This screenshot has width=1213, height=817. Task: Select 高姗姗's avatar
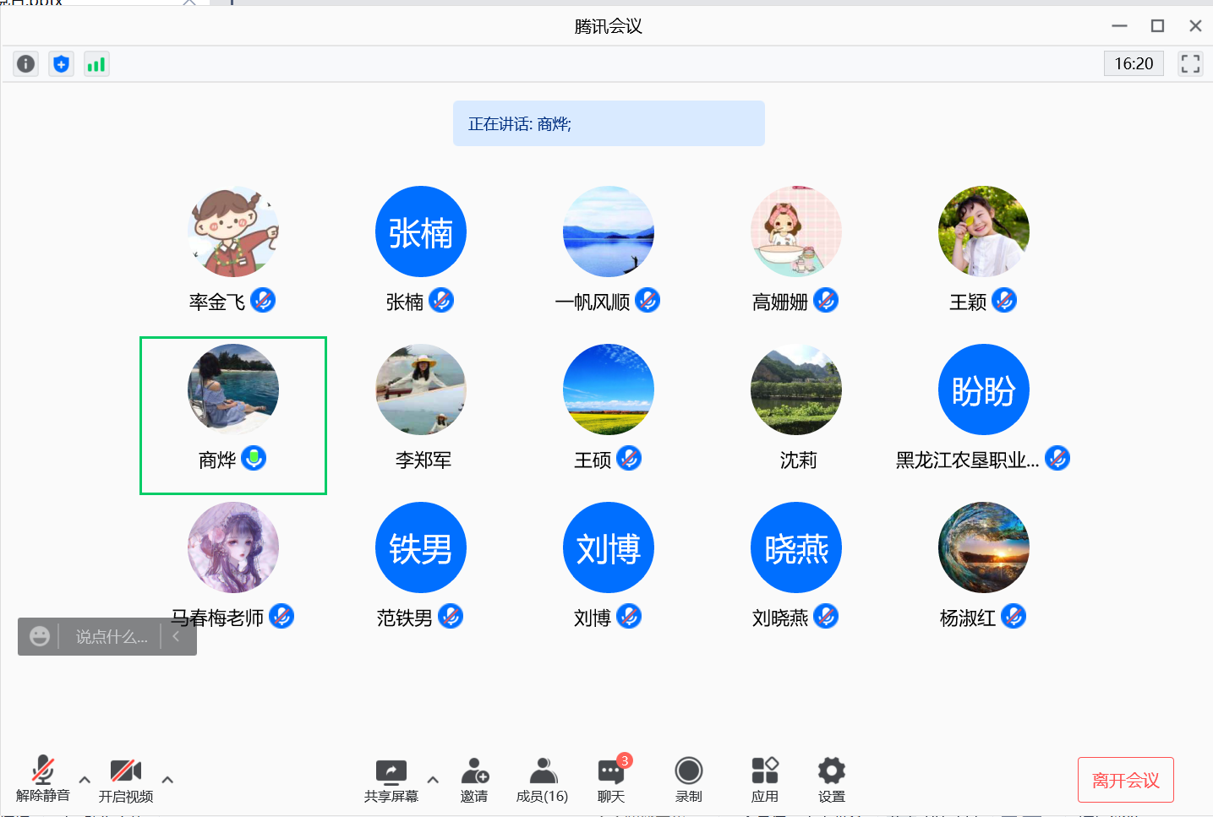coord(796,231)
